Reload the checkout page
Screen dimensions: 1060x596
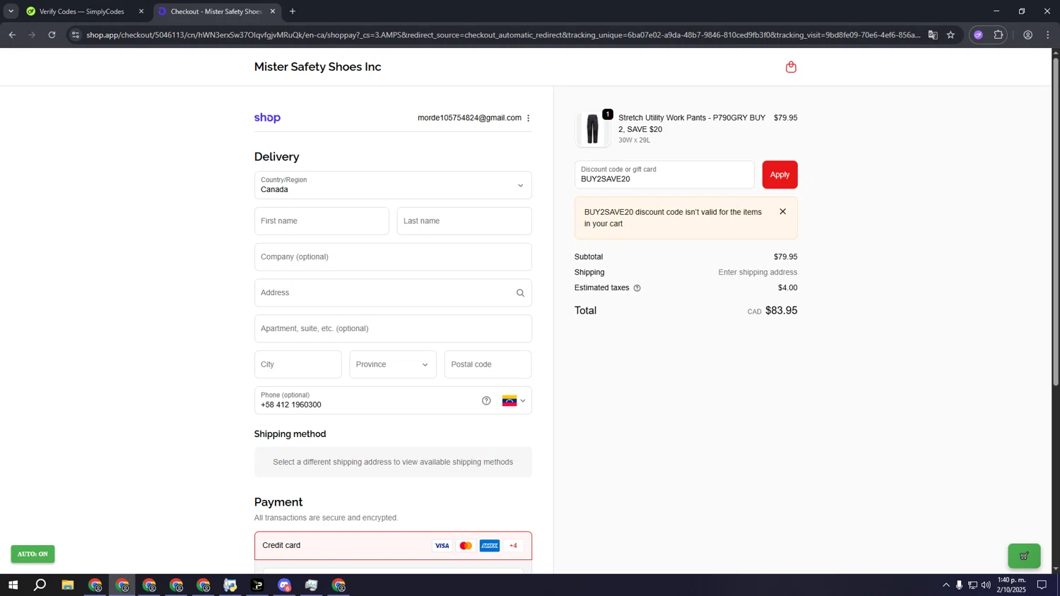pyautogui.click(x=52, y=35)
